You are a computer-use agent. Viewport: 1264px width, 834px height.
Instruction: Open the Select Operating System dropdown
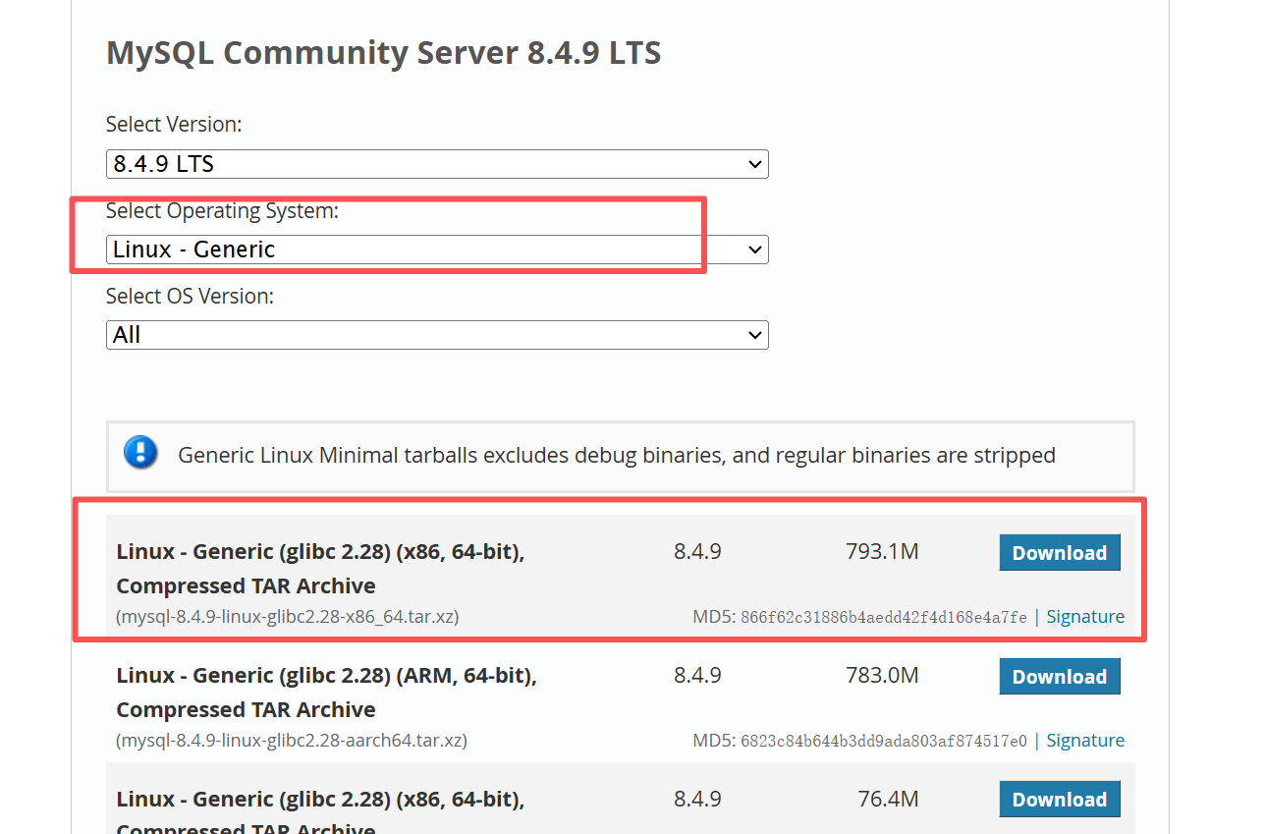pyautogui.click(x=437, y=250)
